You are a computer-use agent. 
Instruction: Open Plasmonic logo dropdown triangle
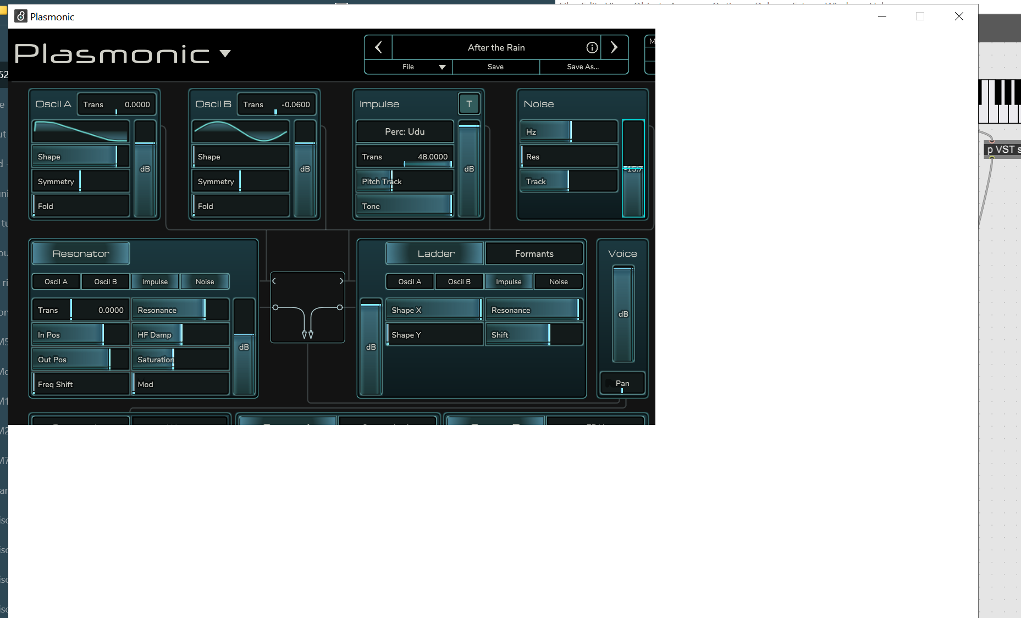[x=225, y=53]
